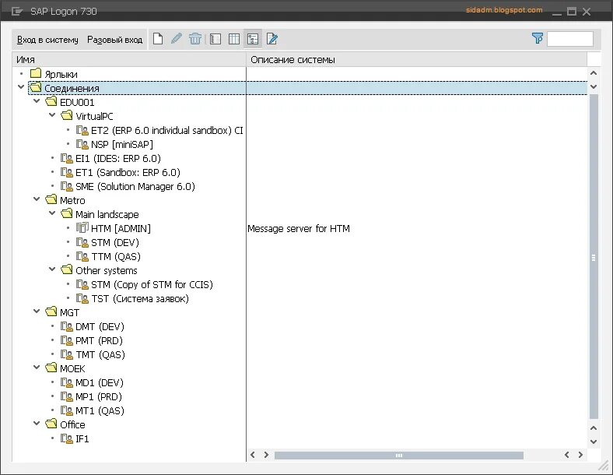Select the Ярлыки folder
The height and width of the screenshot is (475, 613).
61,74
